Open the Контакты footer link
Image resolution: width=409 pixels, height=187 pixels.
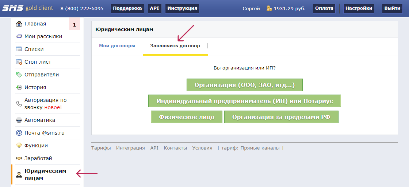coord(175,148)
